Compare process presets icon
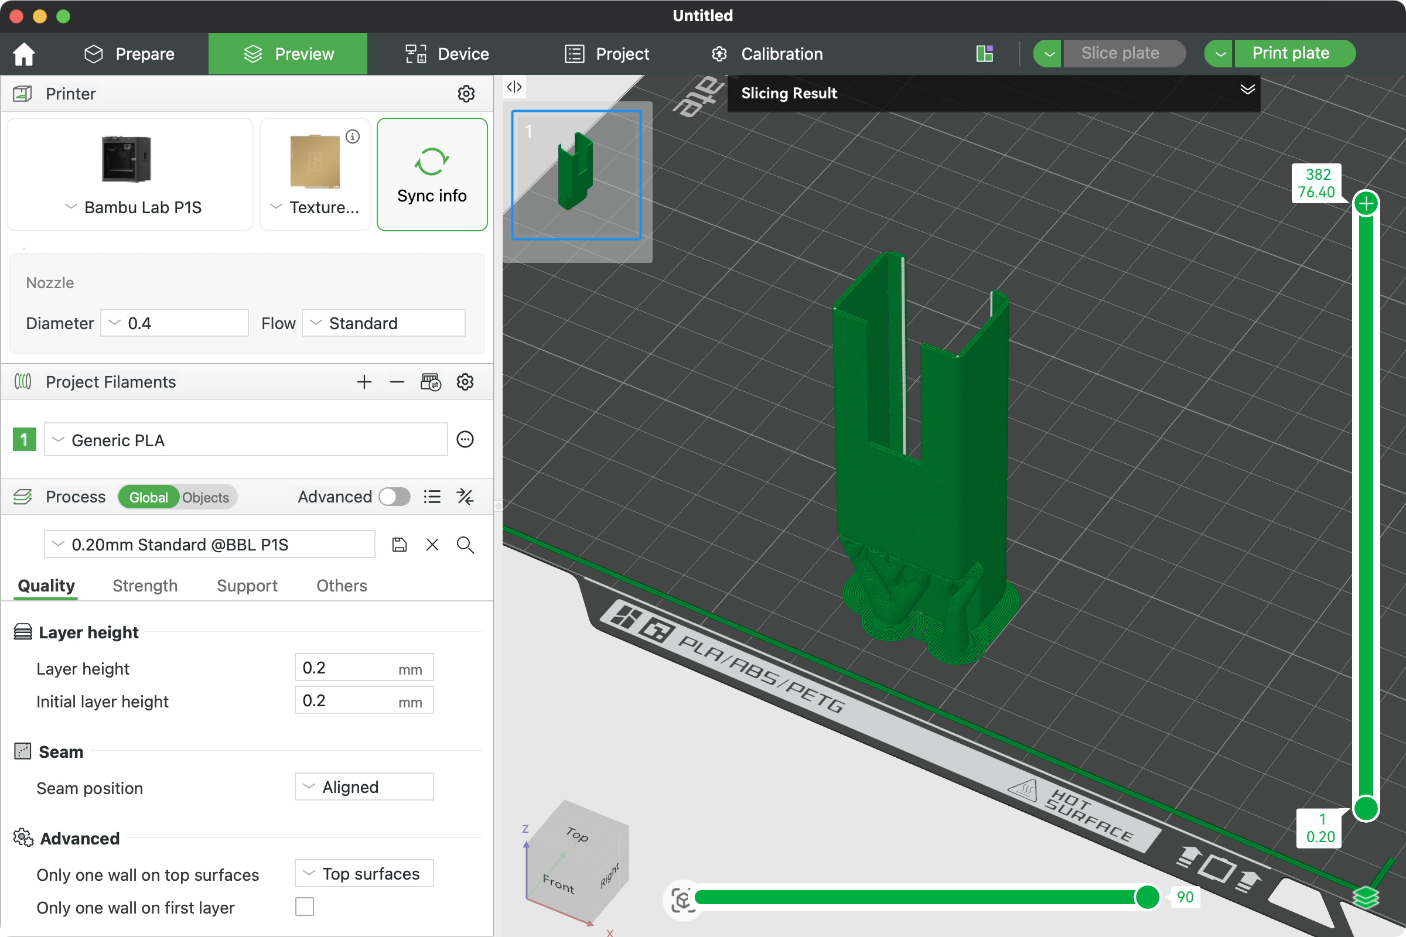This screenshot has width=1406, height=937. pos(465,497)
